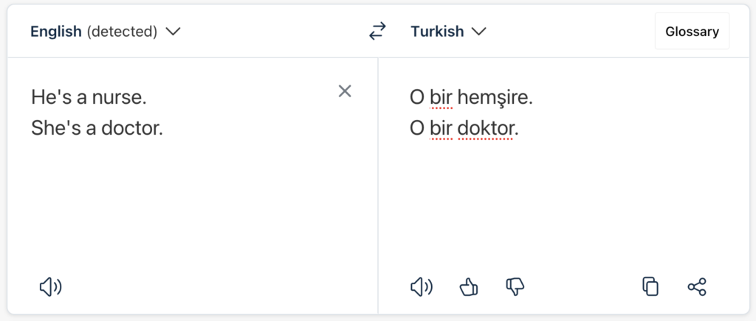Play audio of the Turkish translation

pyautogui.click(x=421, y=286)
